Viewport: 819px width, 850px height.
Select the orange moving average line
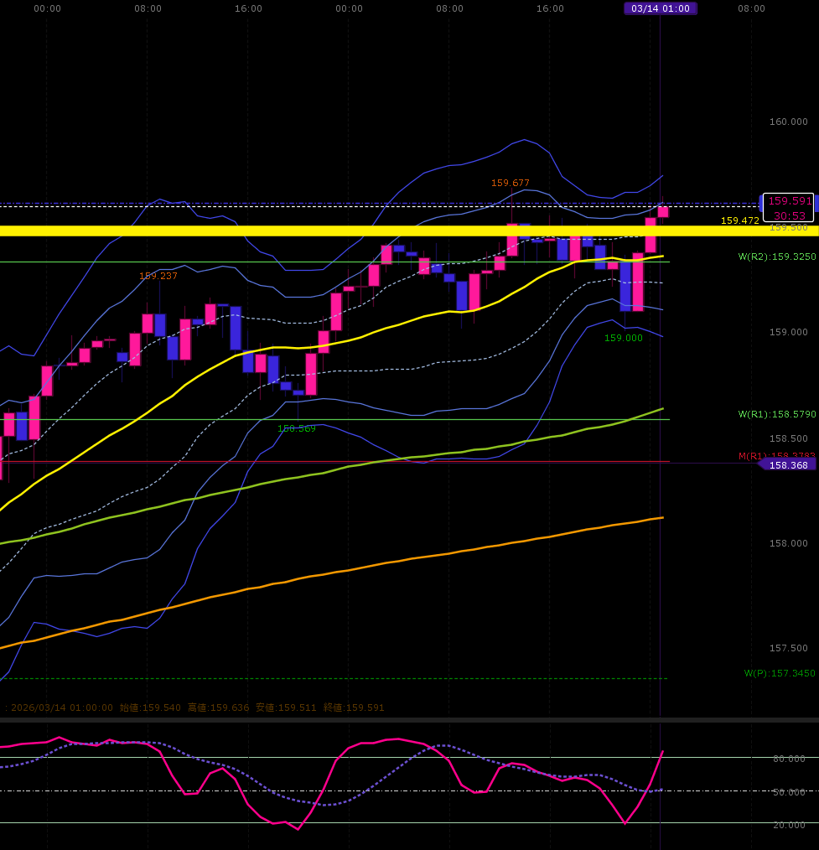[419, 558]
